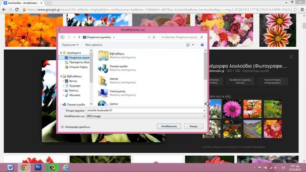Open the Δίκτυο icon in the file list
This screenshot has height=172, width=306.
click(103, 103)
